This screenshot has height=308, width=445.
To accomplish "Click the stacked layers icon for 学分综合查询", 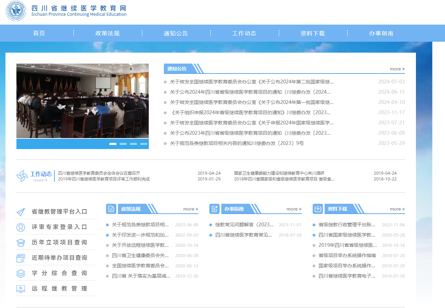I will 21,273.
